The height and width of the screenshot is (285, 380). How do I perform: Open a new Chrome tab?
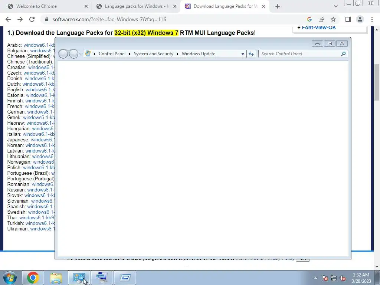pos(278,6)
